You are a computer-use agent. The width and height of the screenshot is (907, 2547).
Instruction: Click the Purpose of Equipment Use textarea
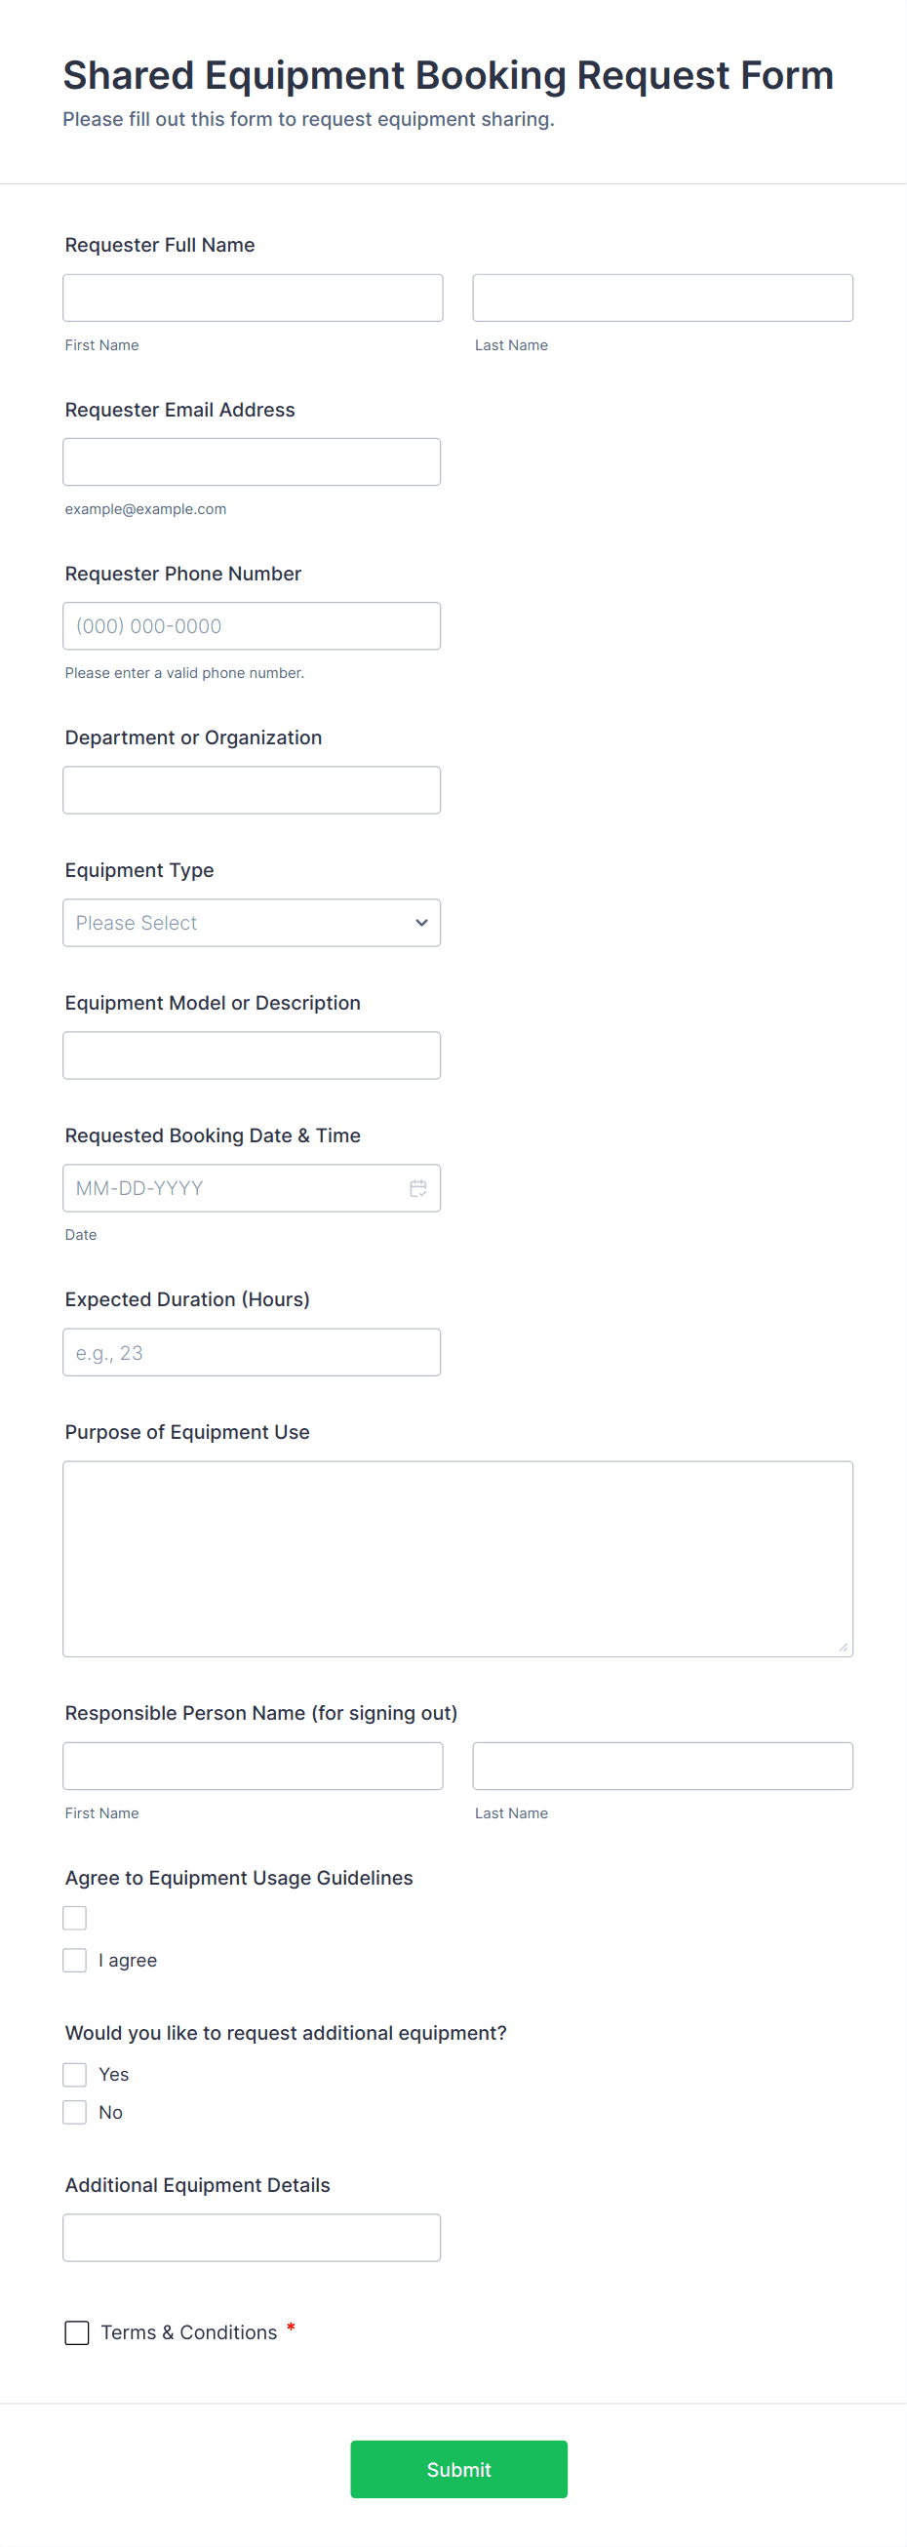[x=457, y=1558]
